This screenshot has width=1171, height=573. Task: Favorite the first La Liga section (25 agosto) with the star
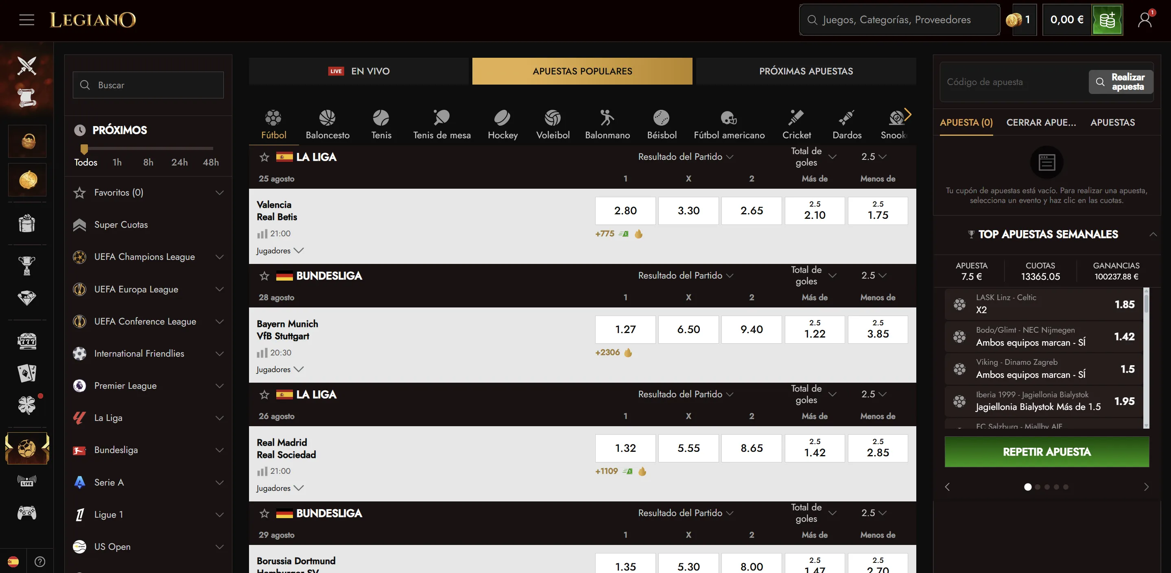(264, 157)
